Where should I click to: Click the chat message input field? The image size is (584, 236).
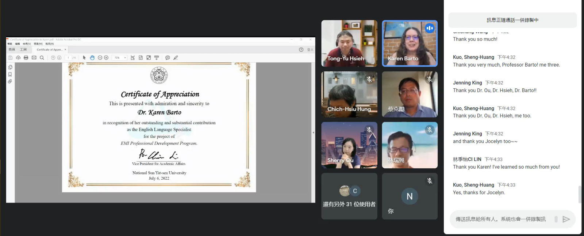coord(501,219)
